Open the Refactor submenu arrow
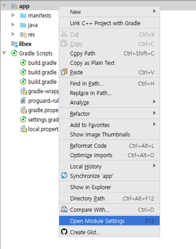This screenshot has height=249, width=196. click(154, 113)
